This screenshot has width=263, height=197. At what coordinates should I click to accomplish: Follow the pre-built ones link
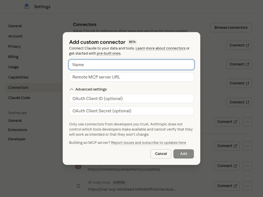click(109, 53)
